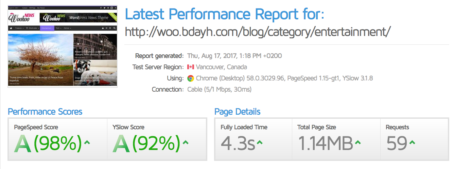Click the Chrome browser icon
Screen dimensions: 454x169
(191, 78)
